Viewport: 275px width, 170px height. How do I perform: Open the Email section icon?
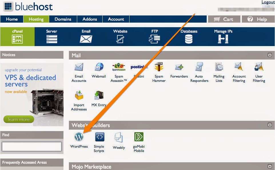pos(86,39)
